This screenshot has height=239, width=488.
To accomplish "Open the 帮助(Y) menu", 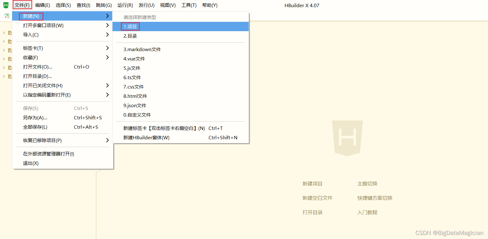I will click(210, 5).
